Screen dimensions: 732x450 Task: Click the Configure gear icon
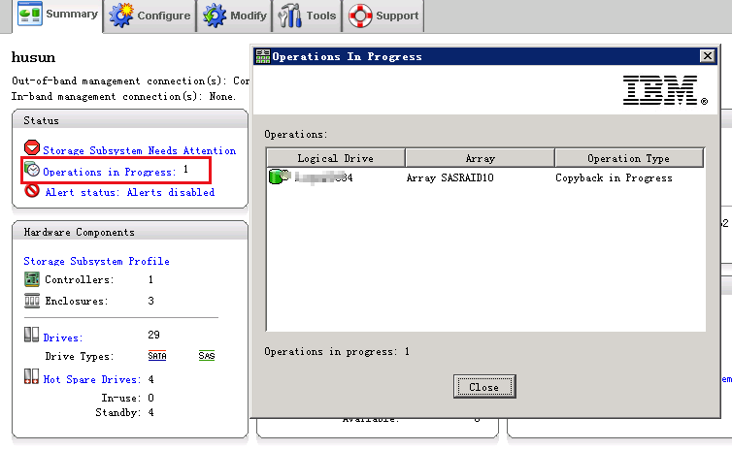[x=121, y=16]
